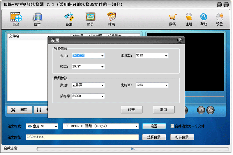Close the 设置 dialog with X button

(180, 40)
